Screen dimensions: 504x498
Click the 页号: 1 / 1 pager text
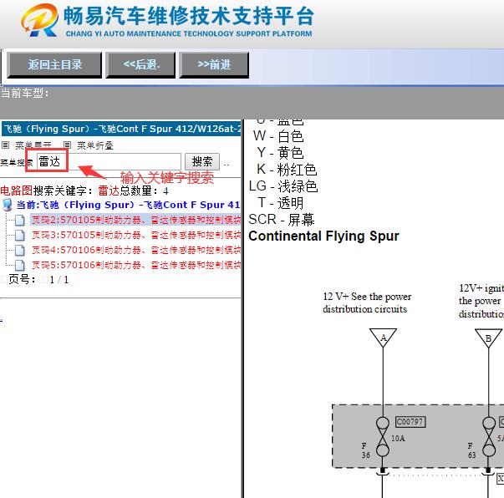pos(38,280)
